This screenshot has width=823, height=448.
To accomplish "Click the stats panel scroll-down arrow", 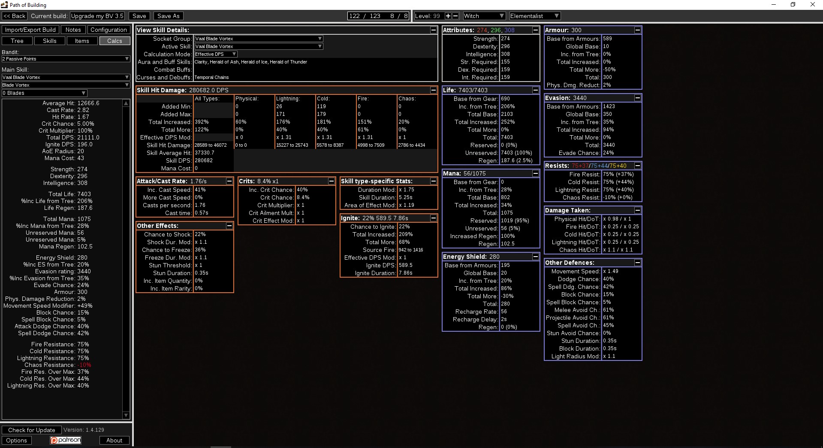I will 126,415.
